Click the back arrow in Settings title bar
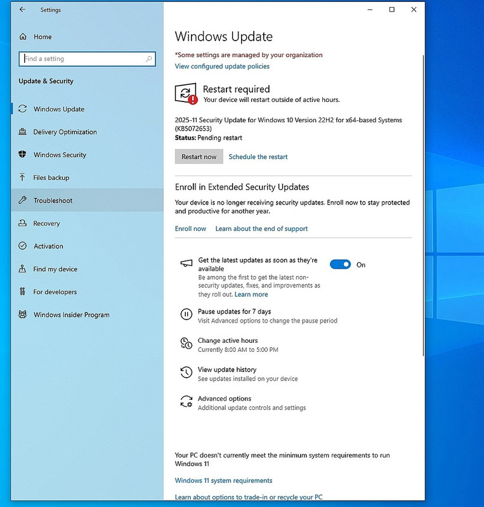Viewport: 484px width, 507px height. point(22,10)
